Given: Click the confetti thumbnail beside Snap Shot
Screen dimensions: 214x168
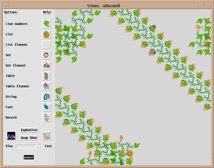Looking at the screenshot, I should coord(47,136).
